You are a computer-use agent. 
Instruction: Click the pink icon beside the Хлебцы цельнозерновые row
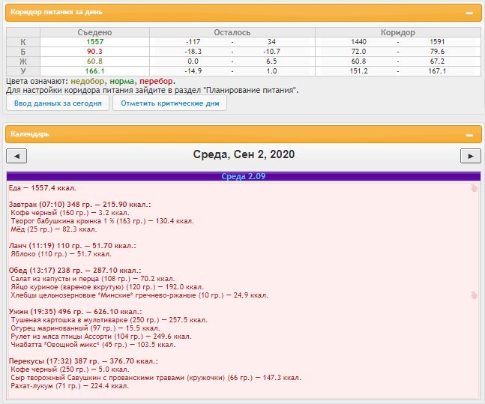coord(474,295)
